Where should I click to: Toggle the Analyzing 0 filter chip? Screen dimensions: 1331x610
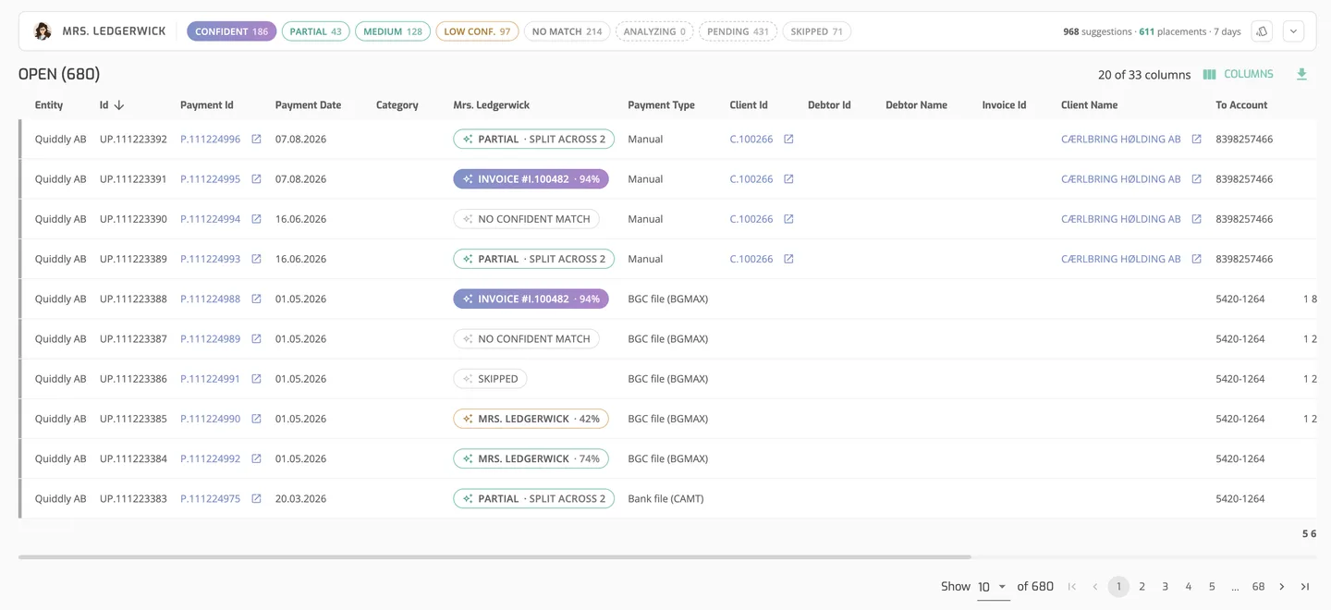(654, 31)
